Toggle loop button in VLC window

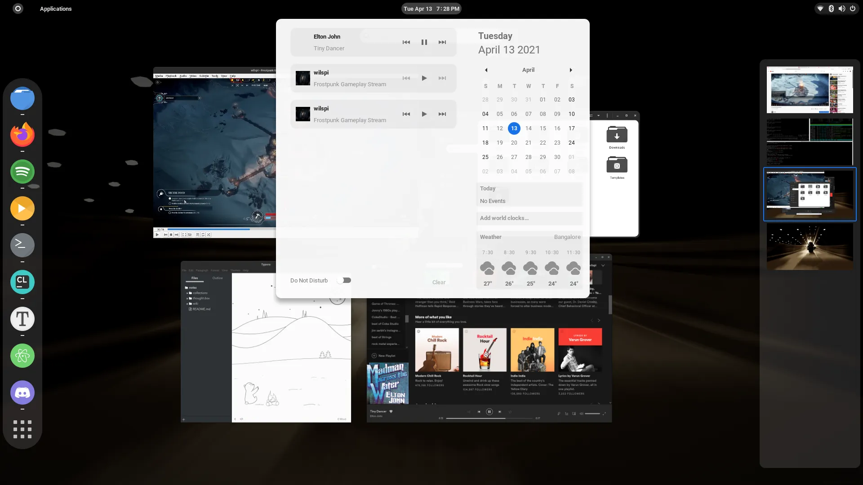pos(203,234)
